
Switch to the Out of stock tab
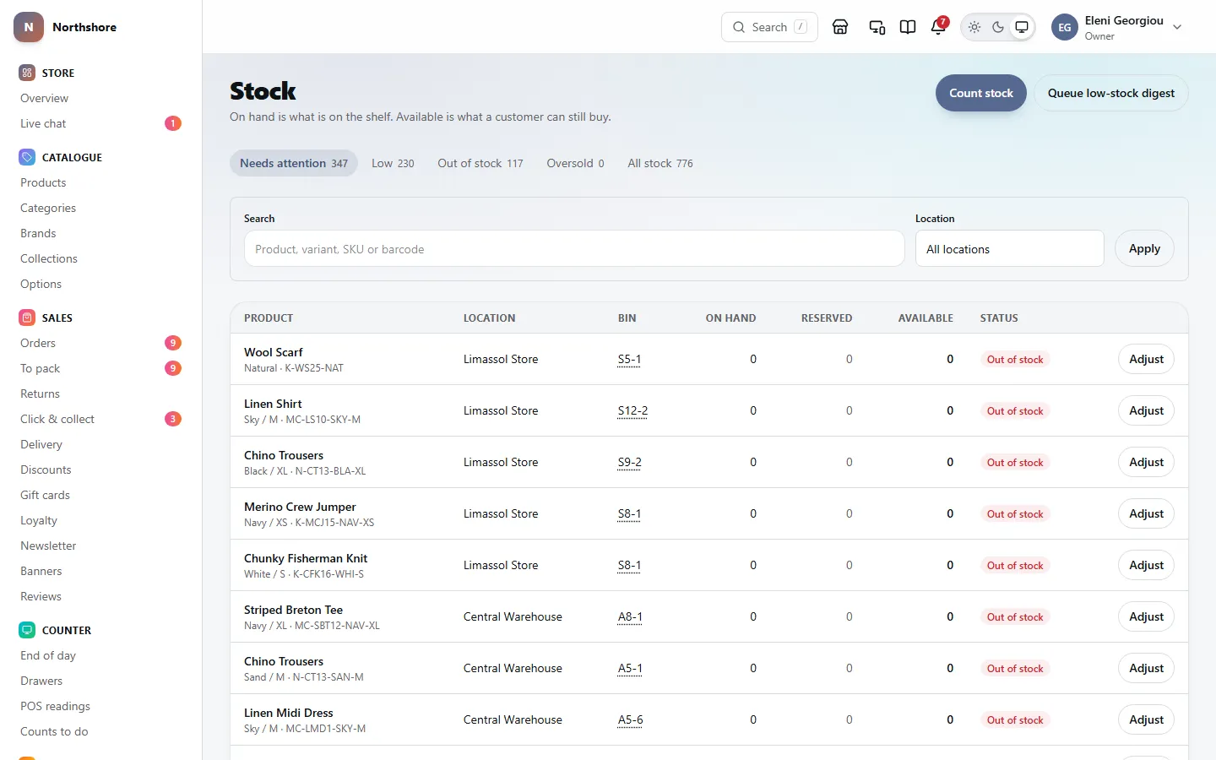click(480, 163)
